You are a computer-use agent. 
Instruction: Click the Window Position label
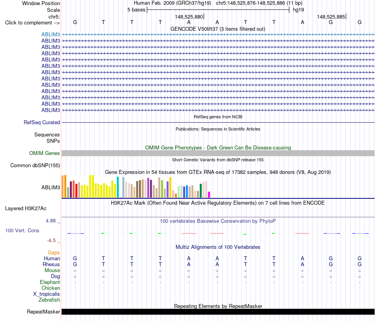pyautogui.click(x=41, y=3)
